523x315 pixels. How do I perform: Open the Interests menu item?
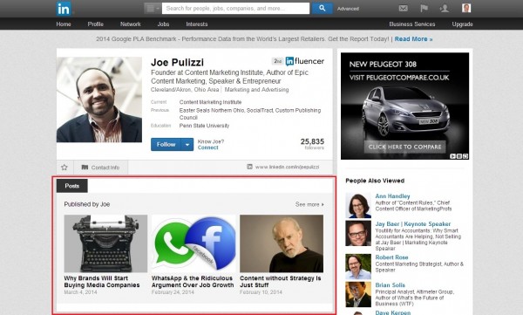click(197, 24)
